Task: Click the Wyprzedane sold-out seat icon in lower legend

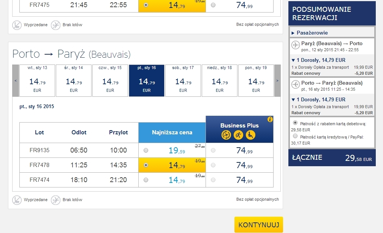Action: tap(17, 200)
